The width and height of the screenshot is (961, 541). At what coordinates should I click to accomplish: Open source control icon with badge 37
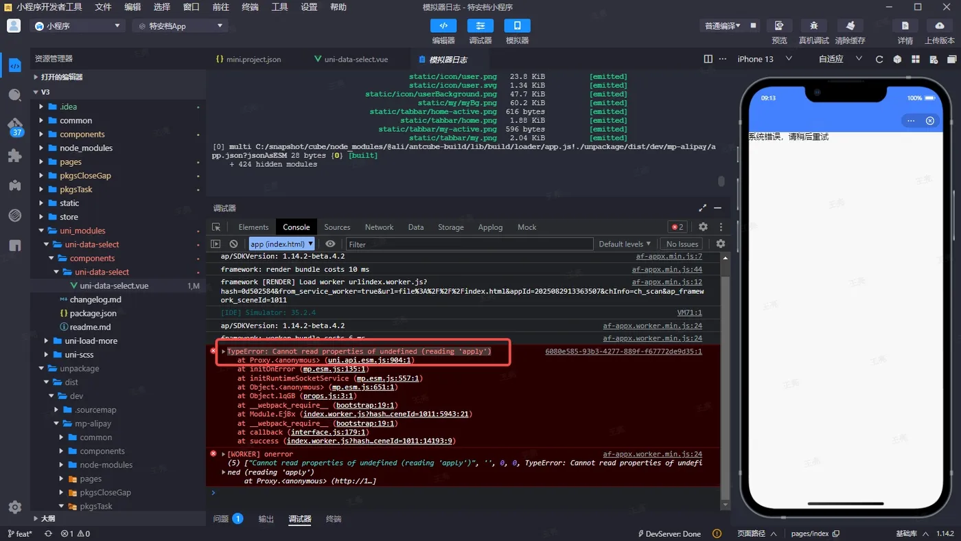tap(15, 126)
